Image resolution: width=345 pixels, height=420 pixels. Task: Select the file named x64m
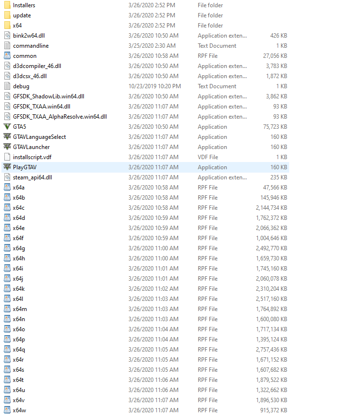click(x=20, y=309)
